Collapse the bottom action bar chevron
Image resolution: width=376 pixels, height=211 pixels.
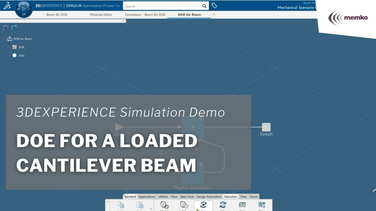(108, 202)
